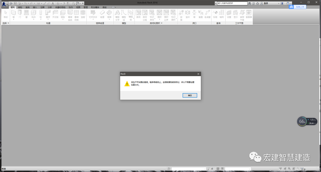Click the Open folder icon in quick access toolbar
Image resolution: width=321 pixels, height=172 pixels.
coord(11,3)
